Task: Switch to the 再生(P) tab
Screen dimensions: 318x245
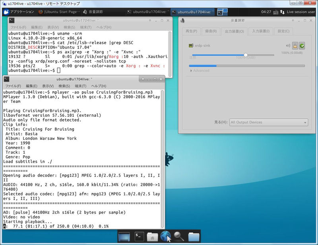Action: 191,31
